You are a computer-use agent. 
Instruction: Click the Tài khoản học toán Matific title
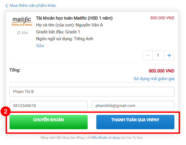[74, 18]
